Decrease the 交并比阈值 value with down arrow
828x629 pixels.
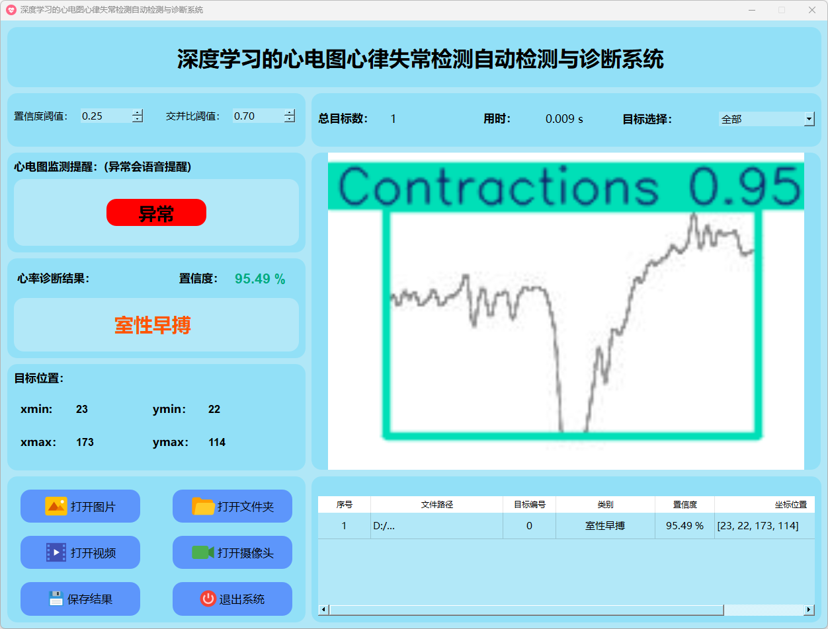point(289,119)
